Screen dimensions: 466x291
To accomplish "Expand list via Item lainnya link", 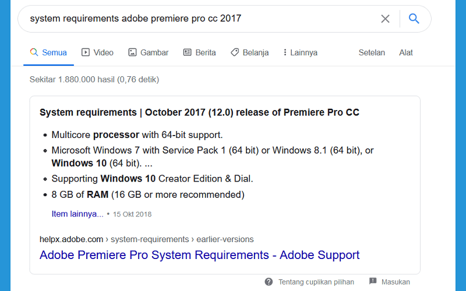I will (x=77, y=214).
